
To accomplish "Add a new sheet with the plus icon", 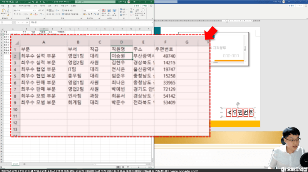I will click(x=24, y=164).
